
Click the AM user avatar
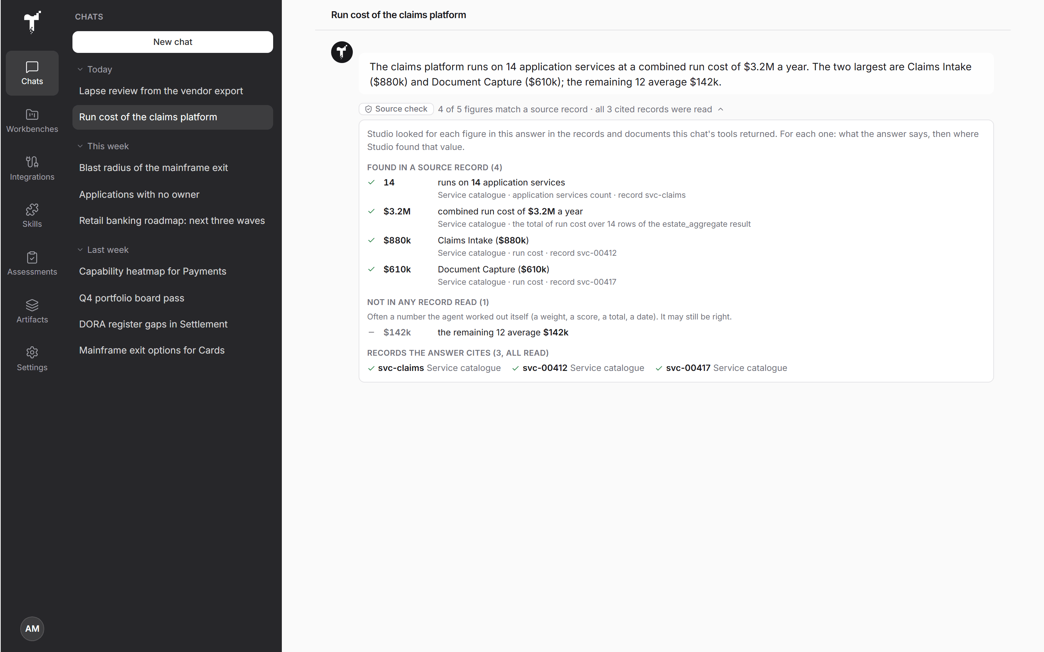click(x=32, y=629)
